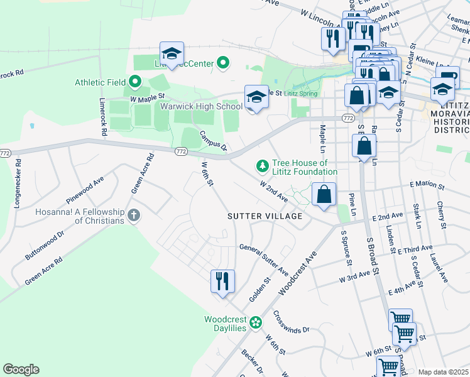The width and height of the screenshot is (470, 377).
Task: Click the Hosanna church cross pin
Action: [134, 216]
